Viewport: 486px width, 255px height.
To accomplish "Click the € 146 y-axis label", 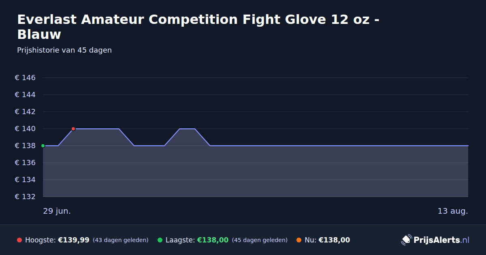I will click(25, 78).
